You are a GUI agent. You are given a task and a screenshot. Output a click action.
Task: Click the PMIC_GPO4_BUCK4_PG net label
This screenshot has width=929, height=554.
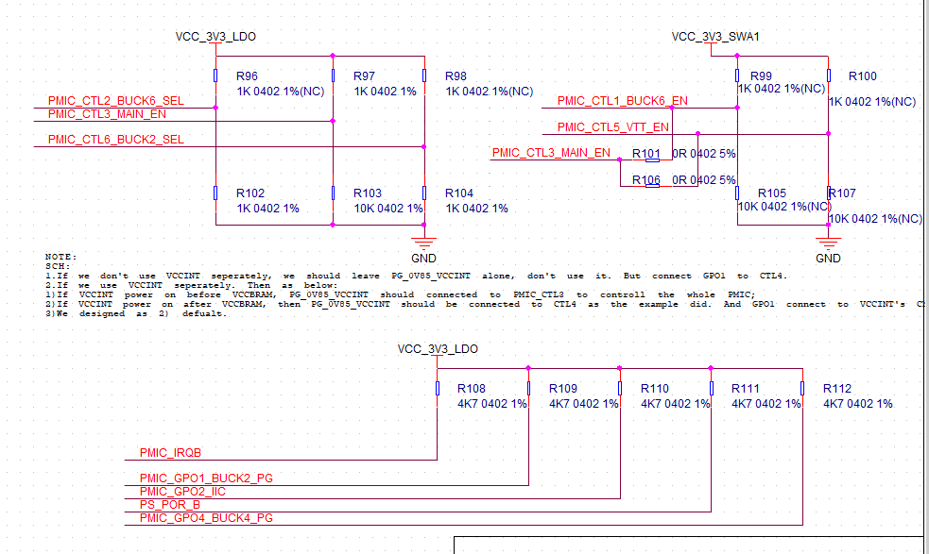click(x=206, y=518)
